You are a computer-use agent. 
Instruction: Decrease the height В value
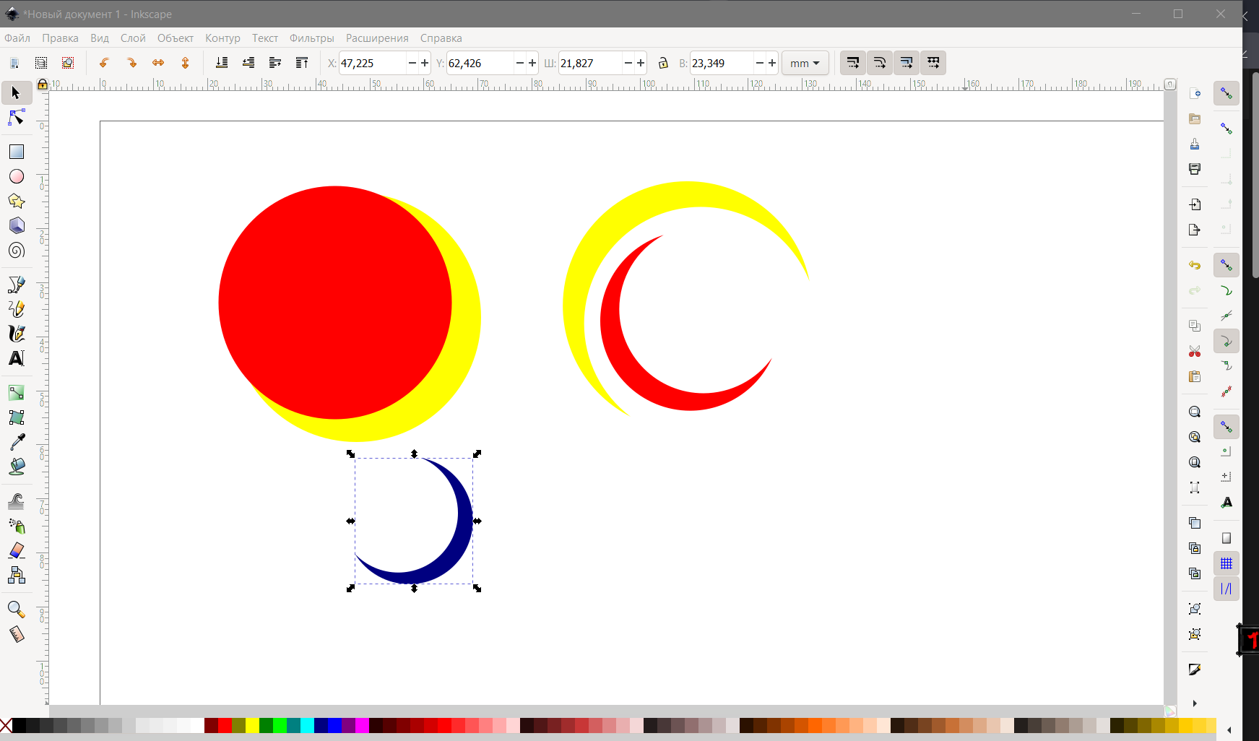tap(759, 63)
